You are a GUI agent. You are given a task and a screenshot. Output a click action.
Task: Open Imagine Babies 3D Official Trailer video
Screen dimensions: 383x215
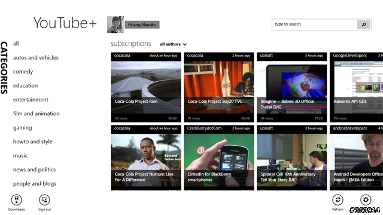point(291,87)
